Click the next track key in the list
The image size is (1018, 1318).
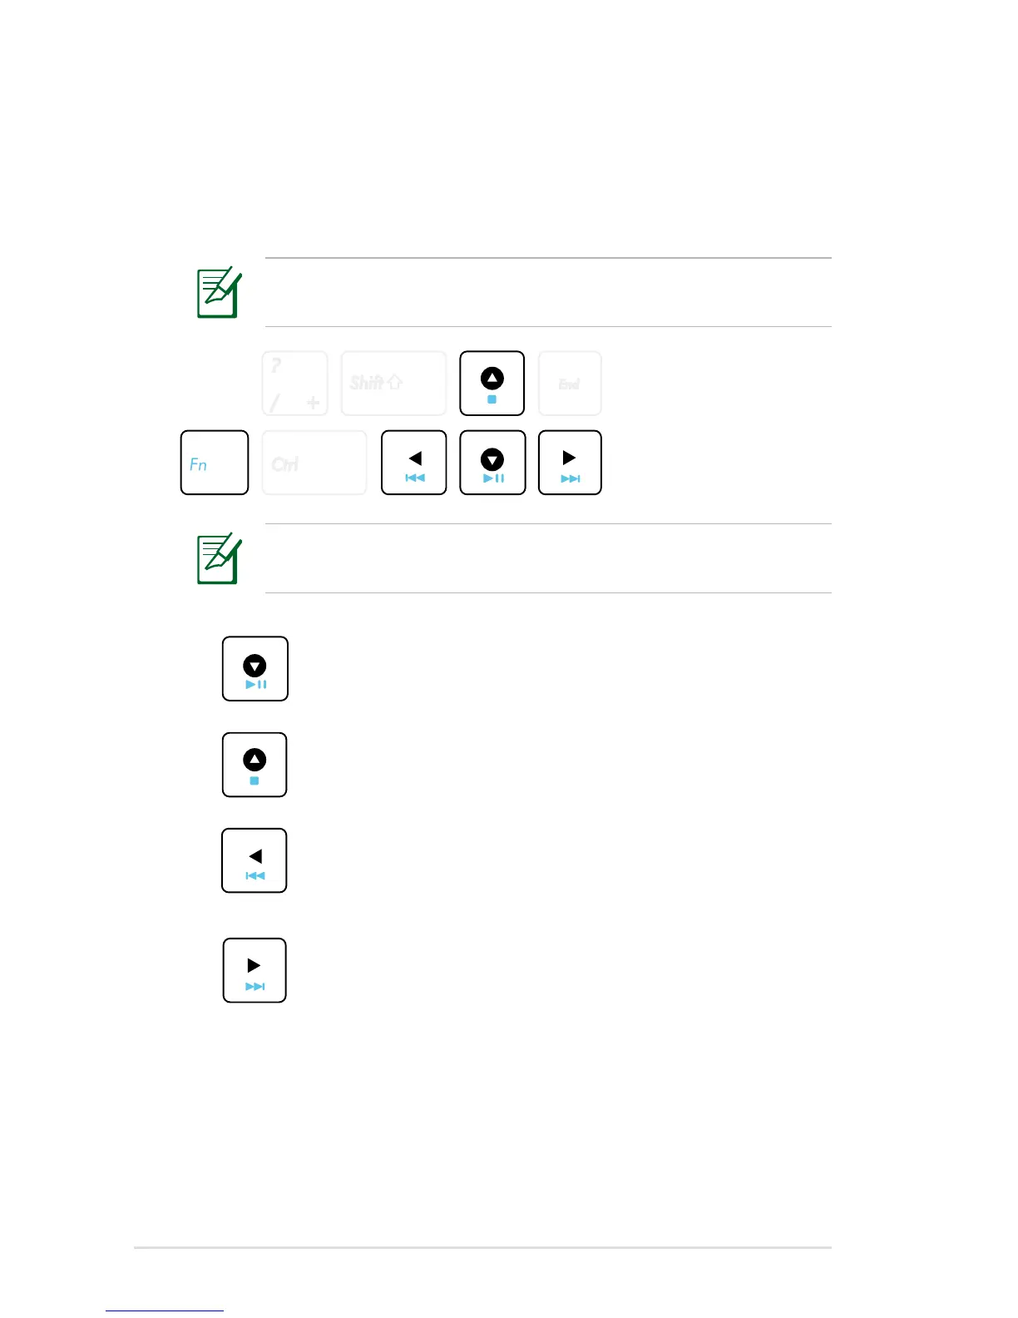[254, 970]
